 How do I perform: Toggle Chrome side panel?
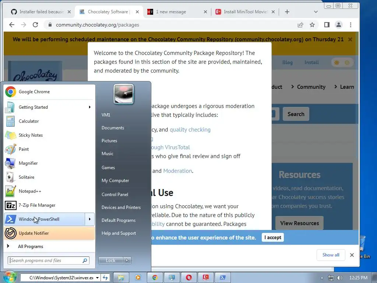pyautogui.click(x=327, y=25)
